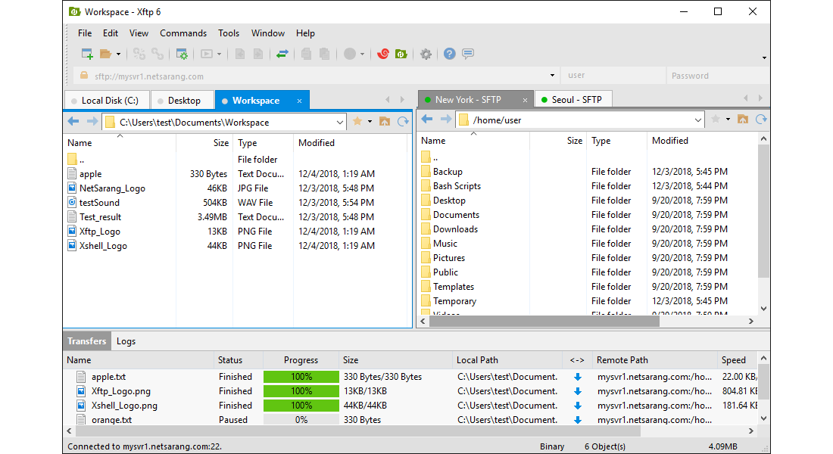The width and height of the screenshot is (833, 454).
Task: Expand the open folder toolbar dropdown arrow
Action: 118,54
